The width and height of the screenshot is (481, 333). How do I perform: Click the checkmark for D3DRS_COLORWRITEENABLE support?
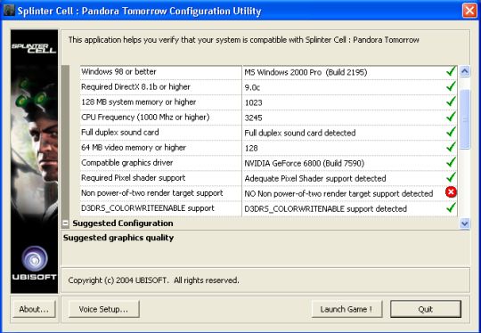(451, 207)
